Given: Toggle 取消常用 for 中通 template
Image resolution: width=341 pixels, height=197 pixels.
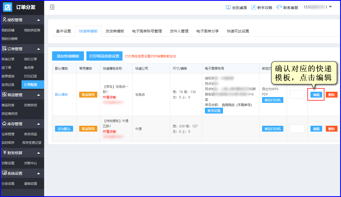Looking at the screenshot, I should pos(88,129).
